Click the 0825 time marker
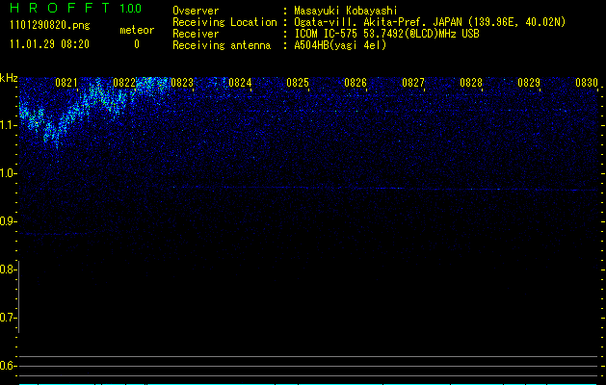606x385 pixels. coord(298,83)
